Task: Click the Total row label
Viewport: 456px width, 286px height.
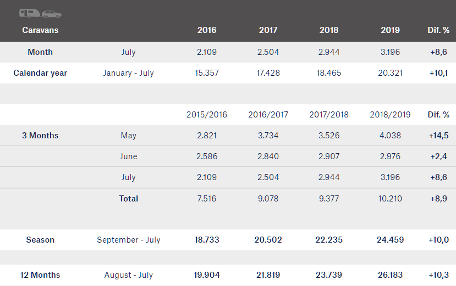Action: (129, 199)
